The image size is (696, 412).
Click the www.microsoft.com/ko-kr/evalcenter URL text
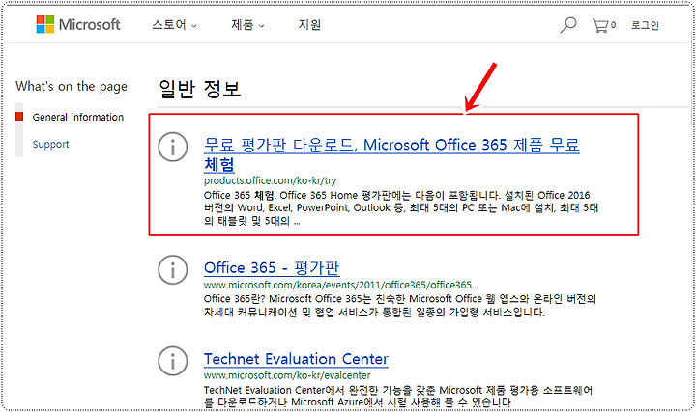287,375
